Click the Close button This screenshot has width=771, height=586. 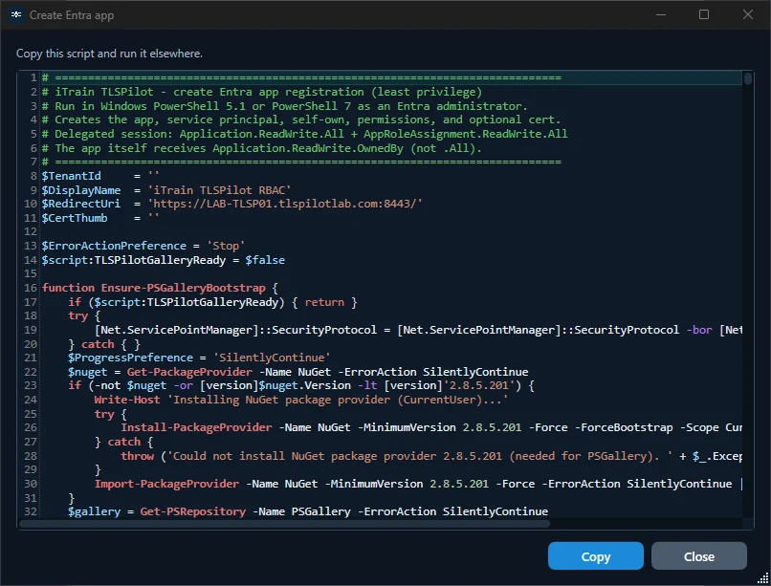pos(698,556)
